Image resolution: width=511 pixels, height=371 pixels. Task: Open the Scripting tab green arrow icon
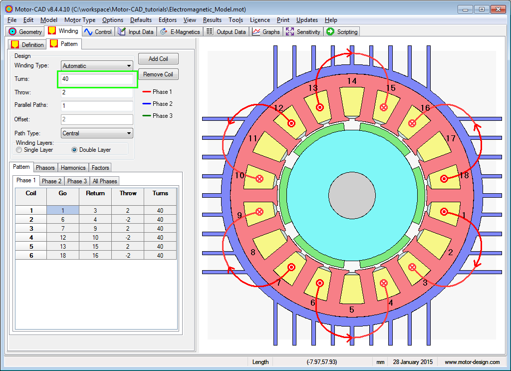click(330, 31)
